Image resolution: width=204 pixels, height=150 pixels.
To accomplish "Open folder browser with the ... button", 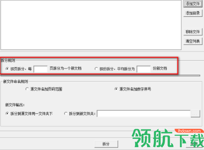I will 195,114.
